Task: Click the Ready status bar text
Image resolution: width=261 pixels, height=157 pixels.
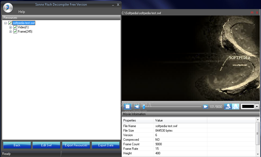Action: click(x=6, y=154)
